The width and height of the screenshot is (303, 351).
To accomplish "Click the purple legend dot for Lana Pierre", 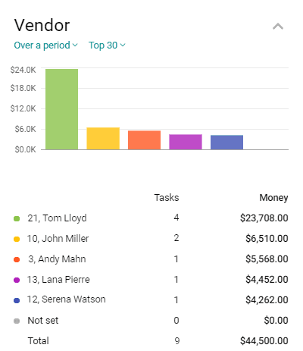I will 17,280.
